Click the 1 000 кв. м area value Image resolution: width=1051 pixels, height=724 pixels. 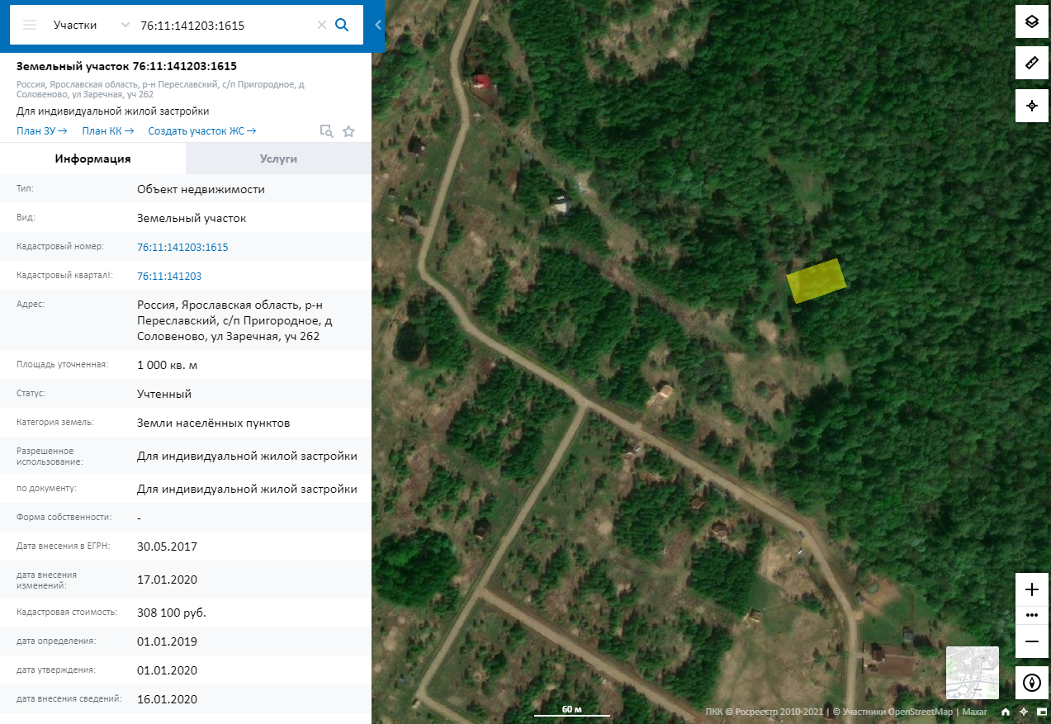tap(168, 365)
